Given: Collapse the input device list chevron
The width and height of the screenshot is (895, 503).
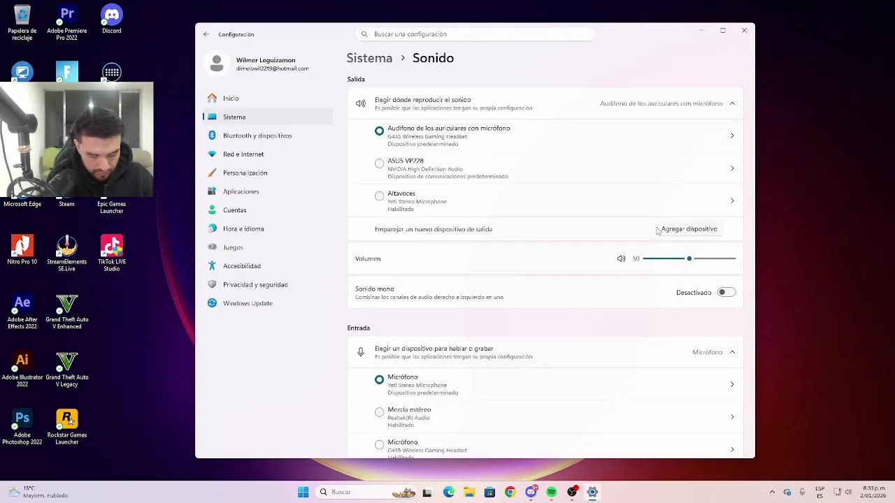Looking at the screenshot, I should pos(732,352).
